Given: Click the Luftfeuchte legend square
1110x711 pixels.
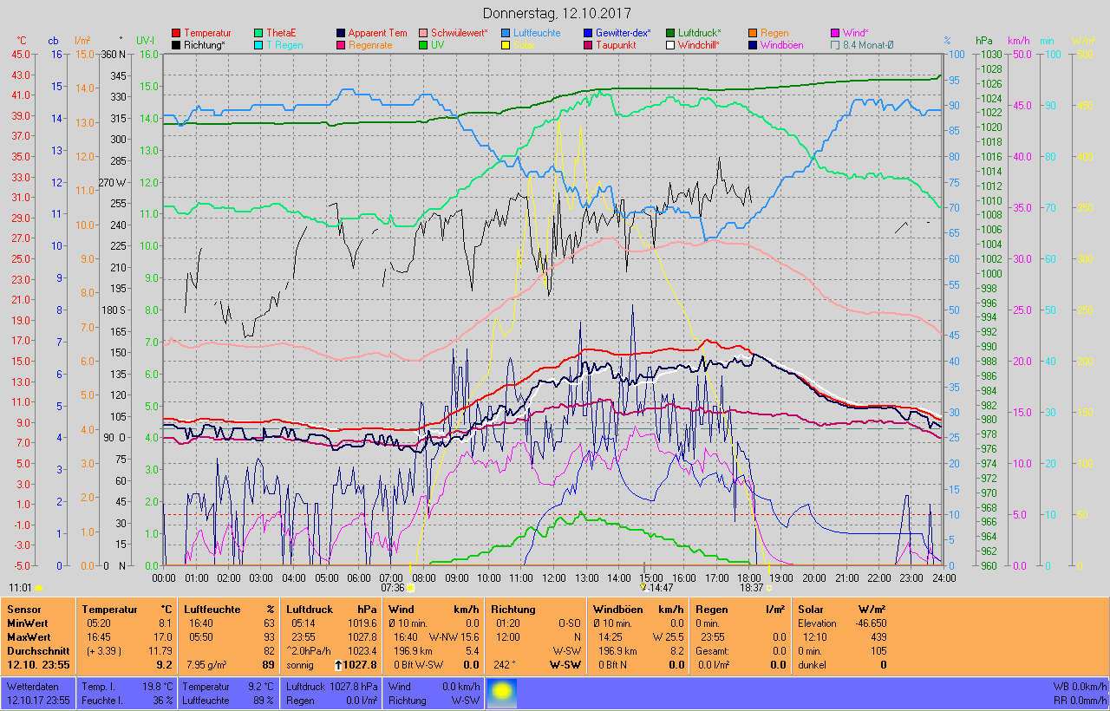Looking at the screenshot, I should [x=506, y=33].
